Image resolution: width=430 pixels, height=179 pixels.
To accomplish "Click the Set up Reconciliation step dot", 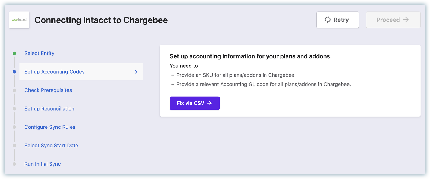I will click(x=14, y=109).
